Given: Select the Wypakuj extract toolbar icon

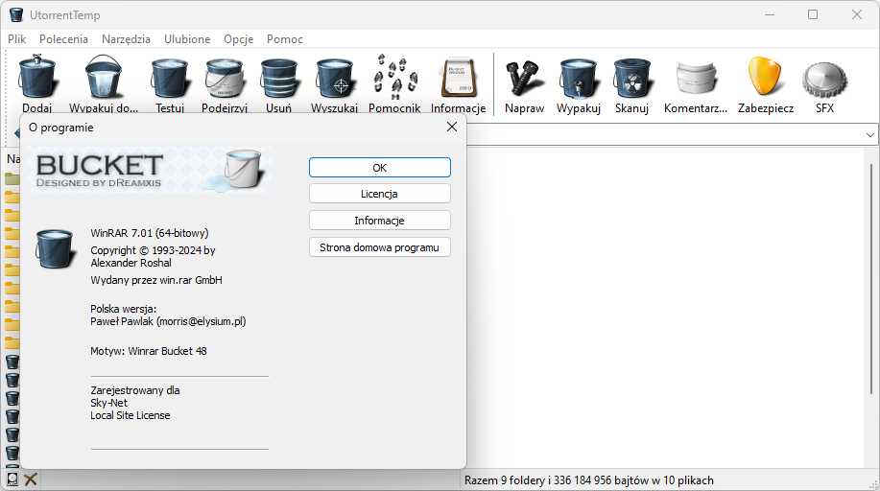Looking at the screenshot, I should coord(579,79).
